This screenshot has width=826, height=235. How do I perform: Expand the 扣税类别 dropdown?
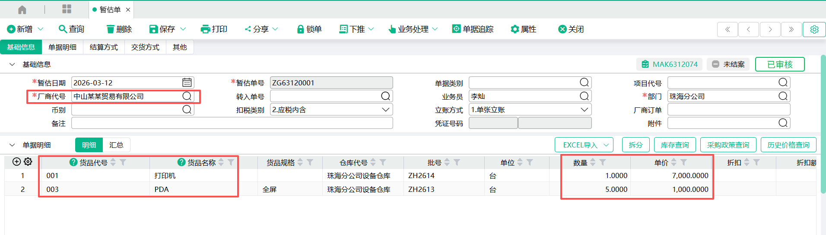[385, 110]
